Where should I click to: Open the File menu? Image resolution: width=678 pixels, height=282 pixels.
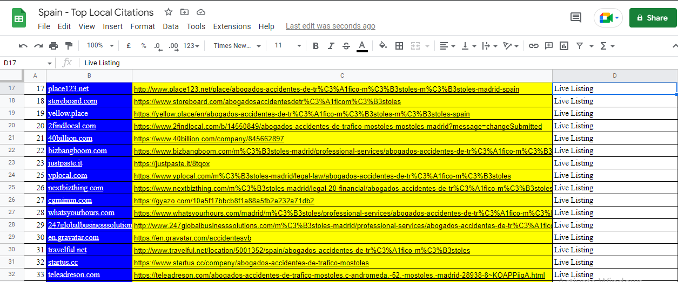coord(44,26)
